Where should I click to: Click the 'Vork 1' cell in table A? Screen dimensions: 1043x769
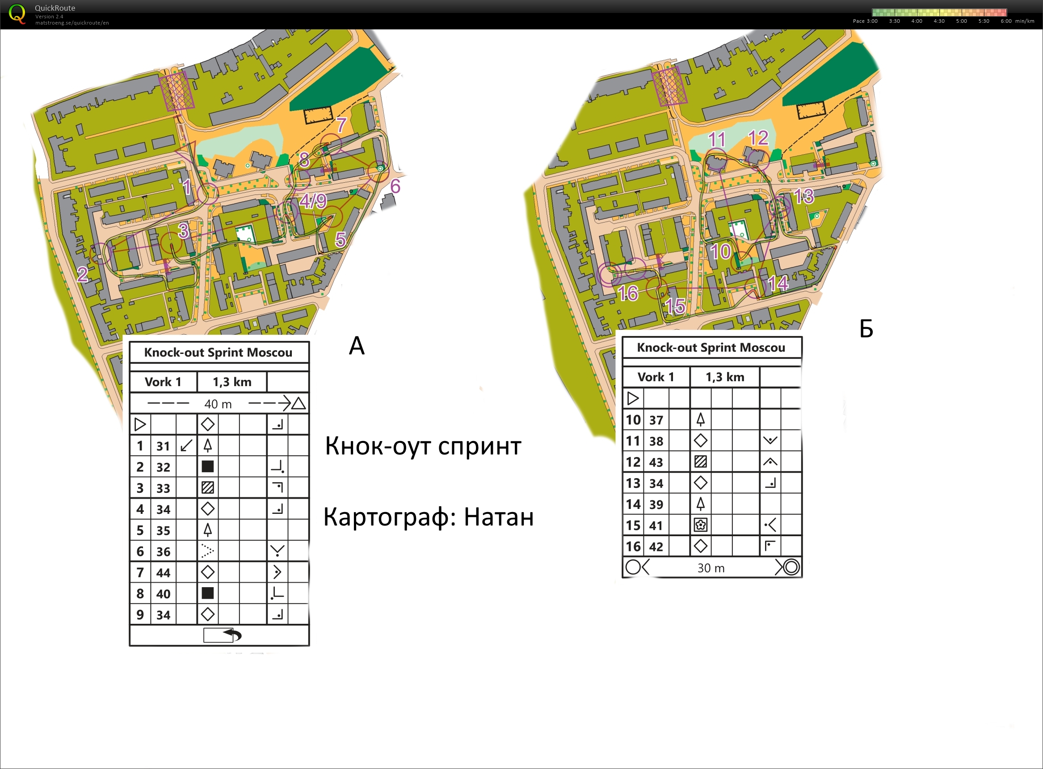coord(163,382)
